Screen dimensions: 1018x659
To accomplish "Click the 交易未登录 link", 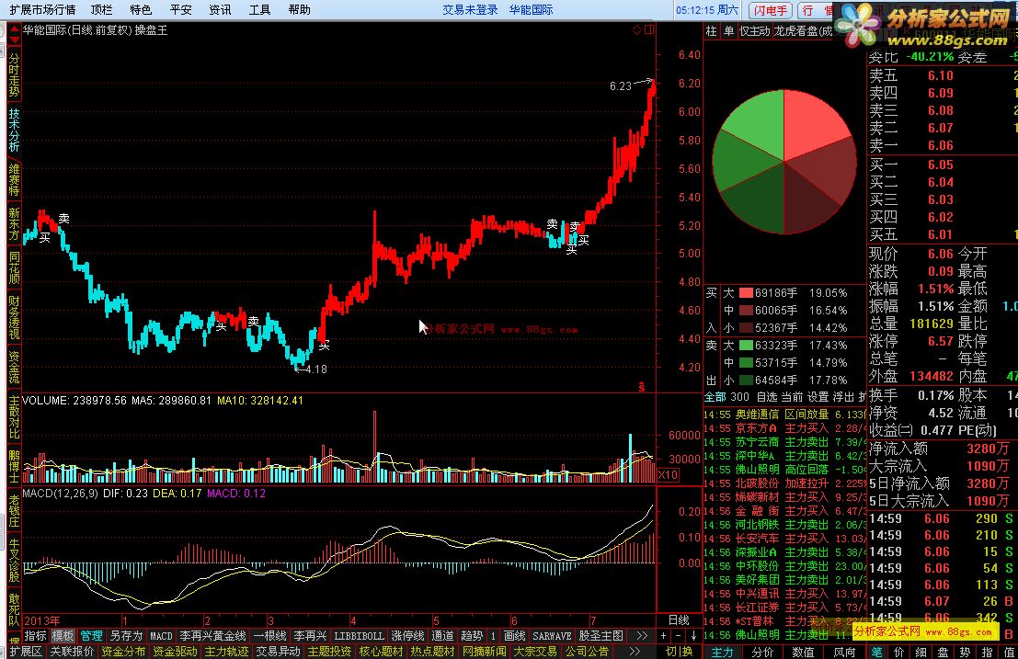I will (x=470, y=10).
